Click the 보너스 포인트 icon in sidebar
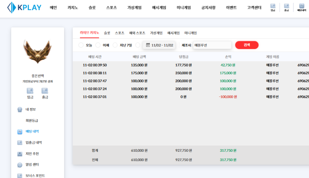This screenshot has width=309, height=178. [20, 176]
